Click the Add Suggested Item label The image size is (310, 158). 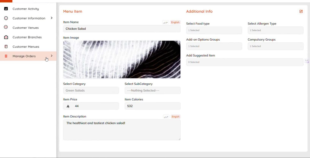201,55
